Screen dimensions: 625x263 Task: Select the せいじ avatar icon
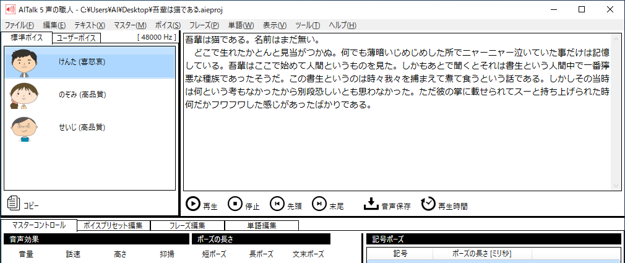[24, 129]
